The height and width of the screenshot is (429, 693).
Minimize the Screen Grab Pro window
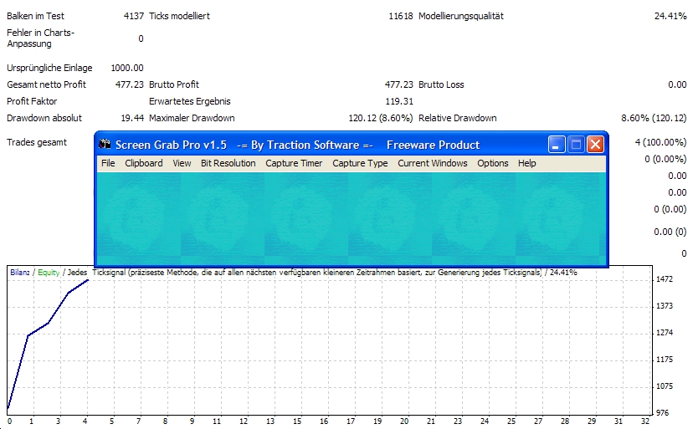coord(557,145)
